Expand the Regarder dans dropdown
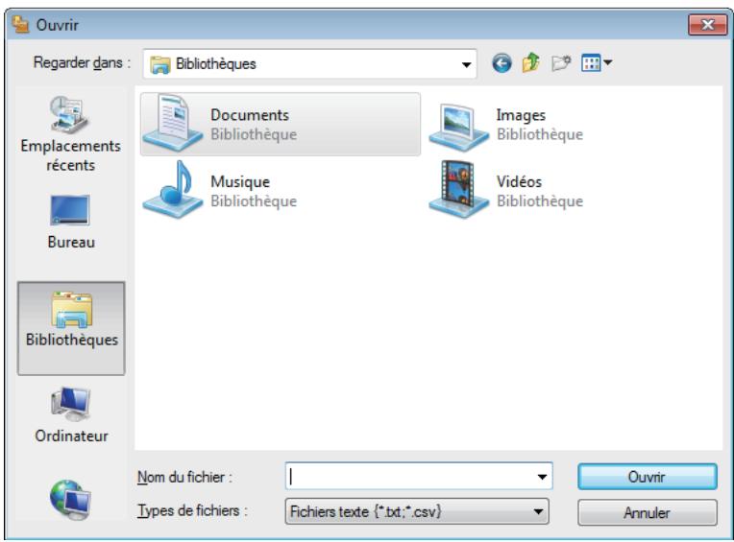 click(466, 64)
